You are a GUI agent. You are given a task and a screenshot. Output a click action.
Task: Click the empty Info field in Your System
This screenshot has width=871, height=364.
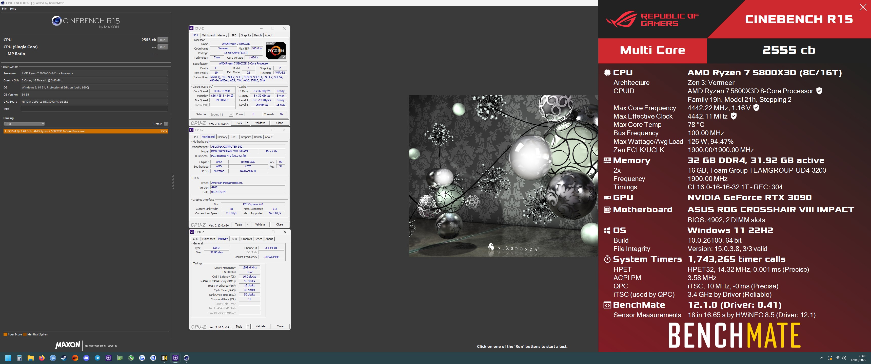[94, 109]
